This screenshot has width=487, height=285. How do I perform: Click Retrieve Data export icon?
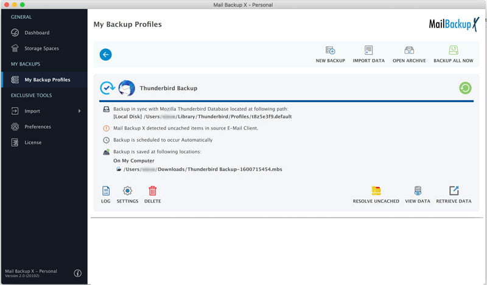pos(454,191)
